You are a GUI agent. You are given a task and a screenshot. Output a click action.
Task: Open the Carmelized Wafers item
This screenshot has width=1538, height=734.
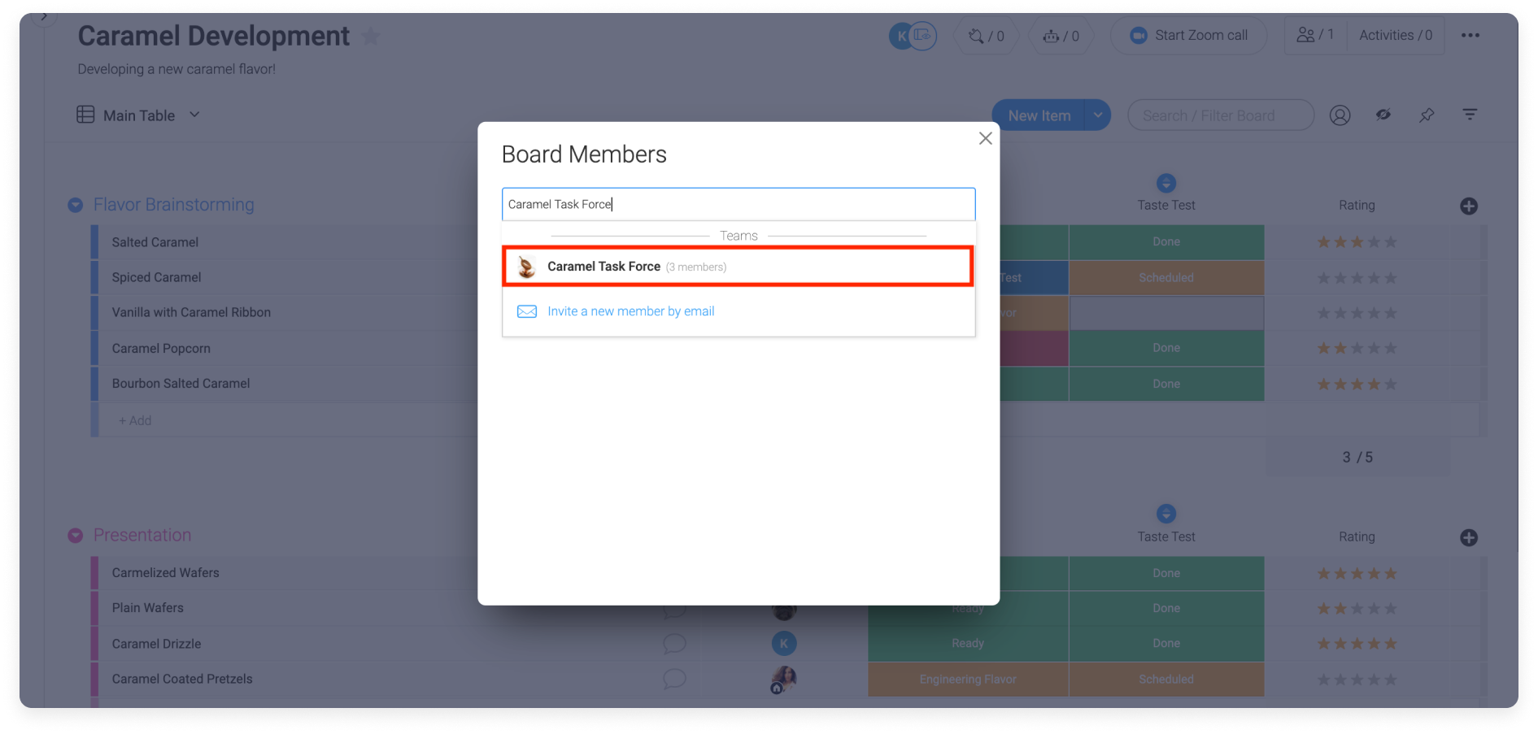point(165,573)
